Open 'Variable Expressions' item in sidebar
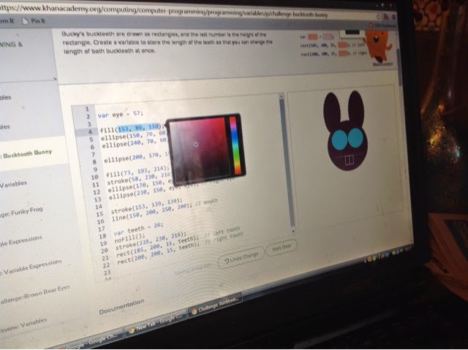The height and width of the screenshot is (350, 468). (x=32, y=267)
